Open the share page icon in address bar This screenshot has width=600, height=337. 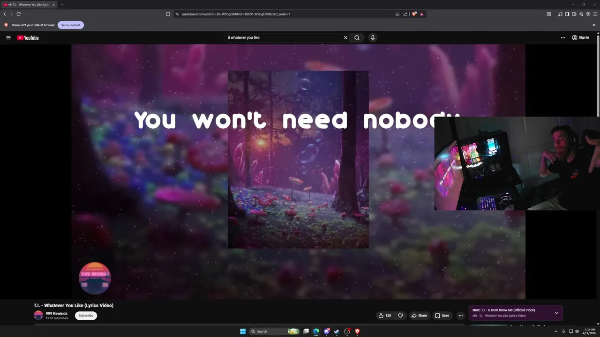coord(405,14)
